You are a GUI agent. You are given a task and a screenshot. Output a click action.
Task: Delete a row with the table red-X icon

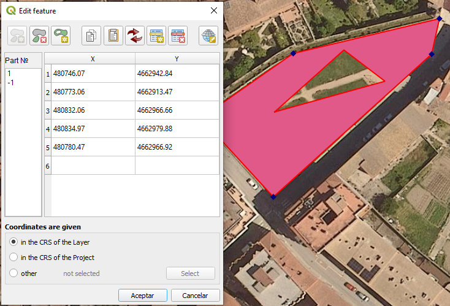pyautogui.click(x=177, y=36)
